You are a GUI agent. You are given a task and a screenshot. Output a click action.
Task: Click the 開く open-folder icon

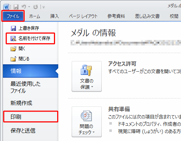13,49
